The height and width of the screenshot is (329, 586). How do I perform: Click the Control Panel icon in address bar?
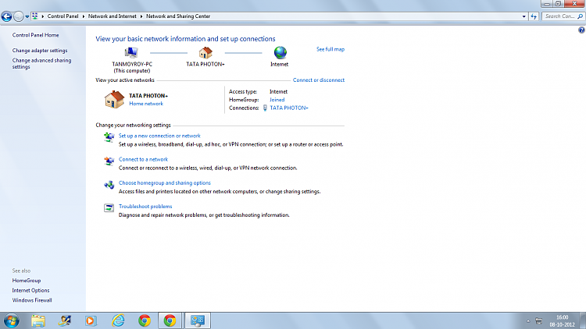[x=34, y=16]
